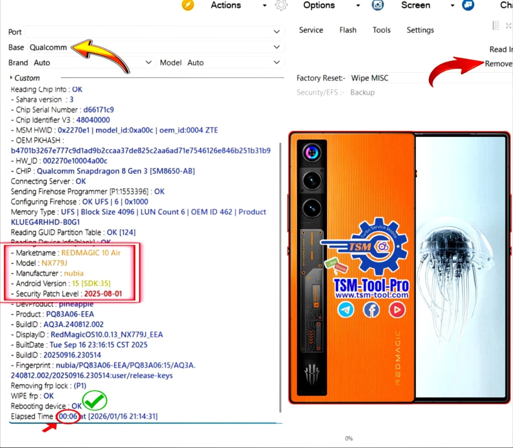Click the BuiltDate Tue Sep 16 line

pyautogui.click(x=79, y=345)
